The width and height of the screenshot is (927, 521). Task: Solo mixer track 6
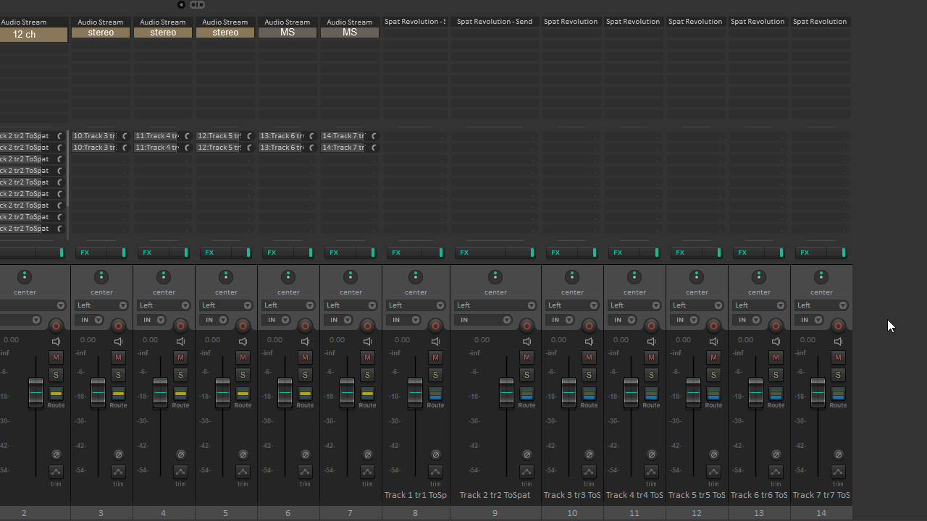pyautogui.click(x=305, y=375)
